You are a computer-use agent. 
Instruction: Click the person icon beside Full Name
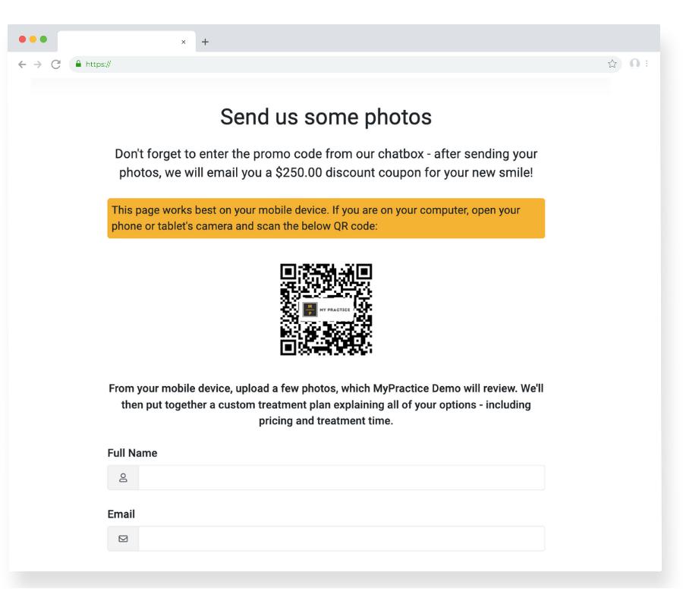pyautogui.click(x=123, y=478)
